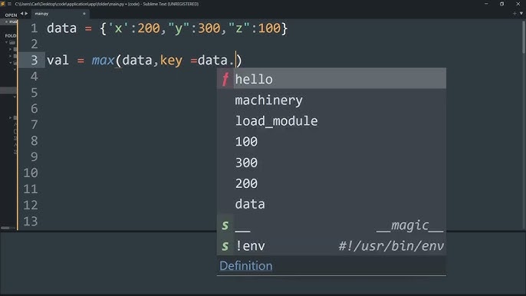Go to next tab using right arrow
Image resolution: width=526 pixels, height=296 pixels.
pos(27,14)
